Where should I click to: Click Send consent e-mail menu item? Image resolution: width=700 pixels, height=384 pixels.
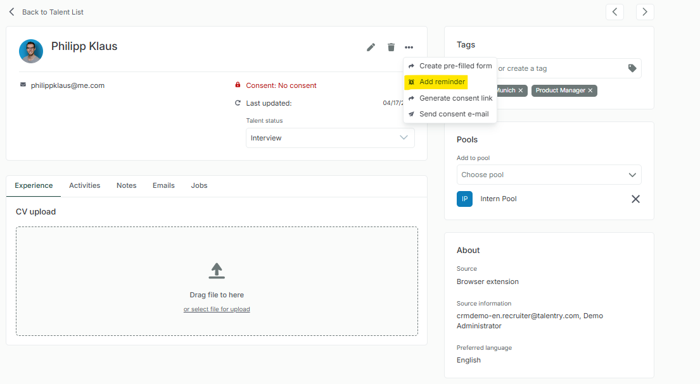point(454,115)
